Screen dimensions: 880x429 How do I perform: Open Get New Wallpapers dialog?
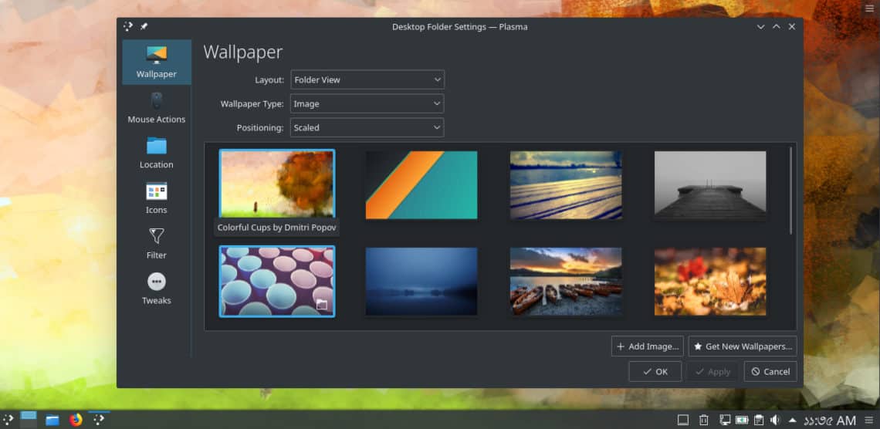tap(743, 346)
